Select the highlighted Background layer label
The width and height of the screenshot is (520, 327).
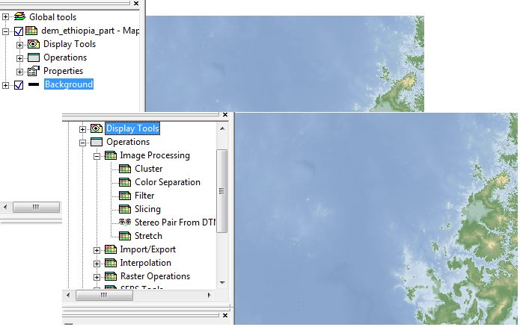pos(69,84)
